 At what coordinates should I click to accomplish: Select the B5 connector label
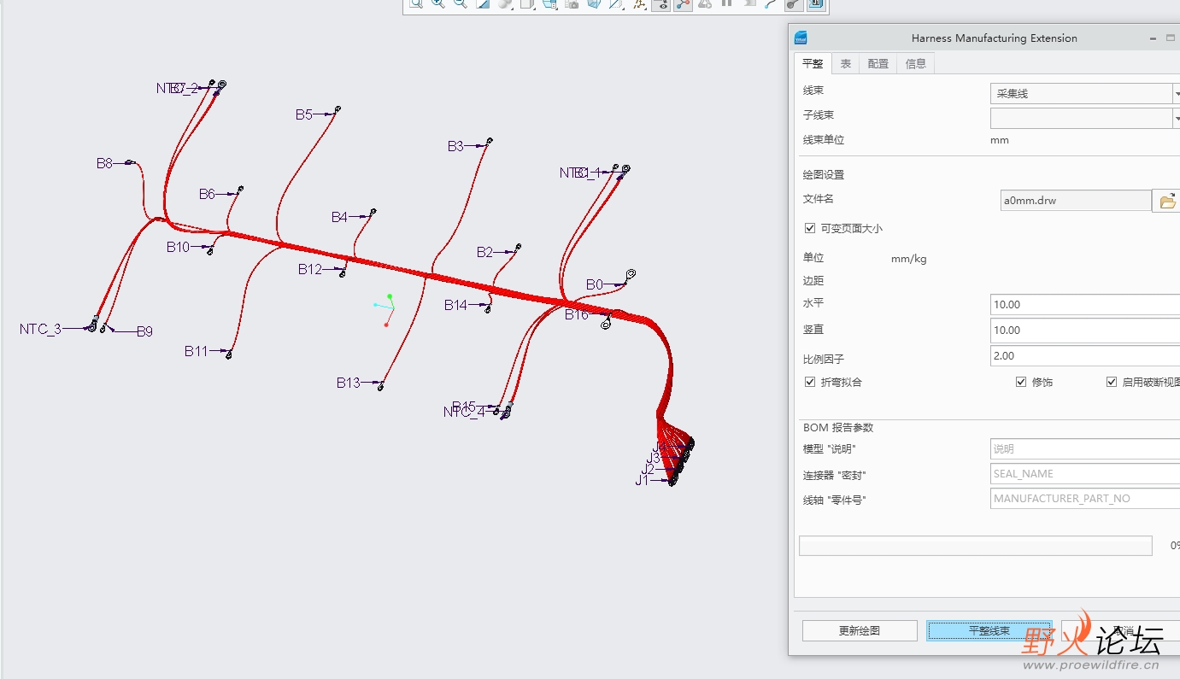pos(304,114)
